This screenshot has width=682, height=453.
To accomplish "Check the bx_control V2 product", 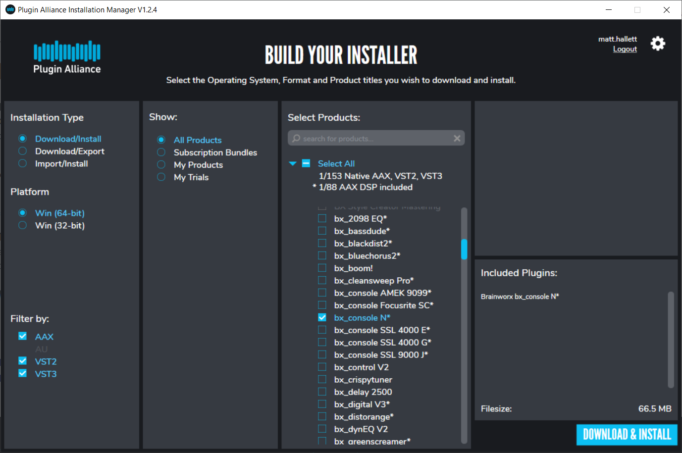I will pyautogui.click(x=322, y=367).
